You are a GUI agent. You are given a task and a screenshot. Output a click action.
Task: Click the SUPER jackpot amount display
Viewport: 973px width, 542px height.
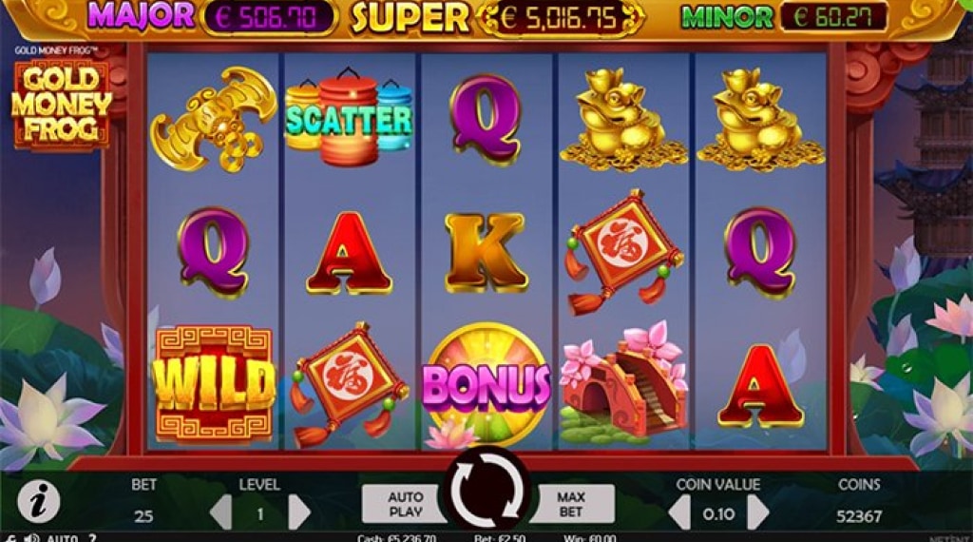tap(562, 18)
